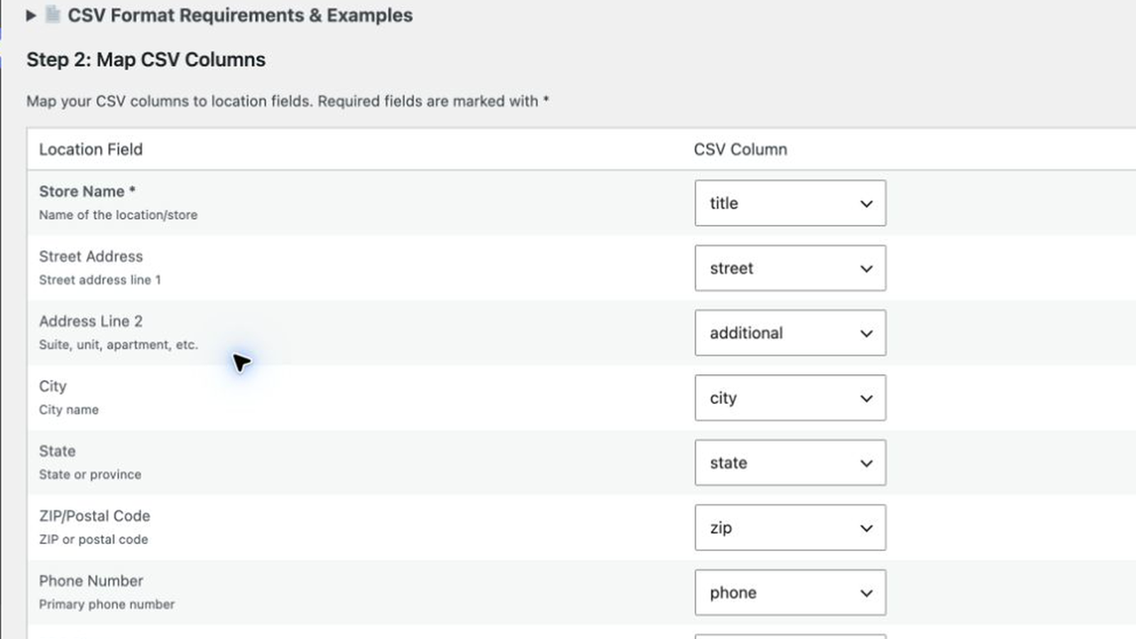Click the 'Store Name *' field label
1136x639 pixels.
87,191
